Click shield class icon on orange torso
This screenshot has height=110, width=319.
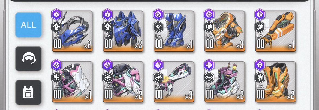coord(209,27)
